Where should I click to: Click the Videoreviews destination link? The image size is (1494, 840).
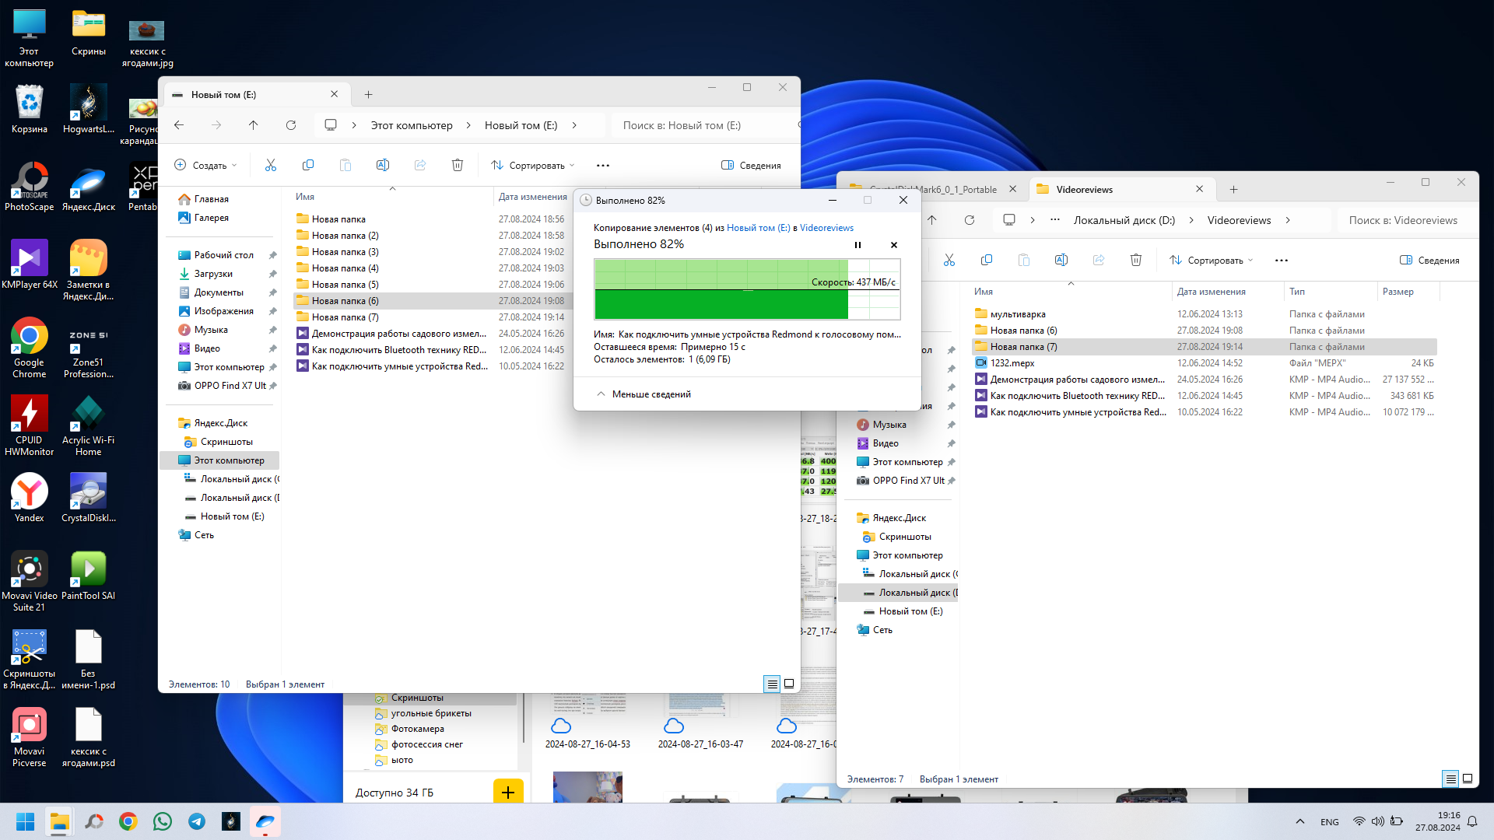click(826, 228)
